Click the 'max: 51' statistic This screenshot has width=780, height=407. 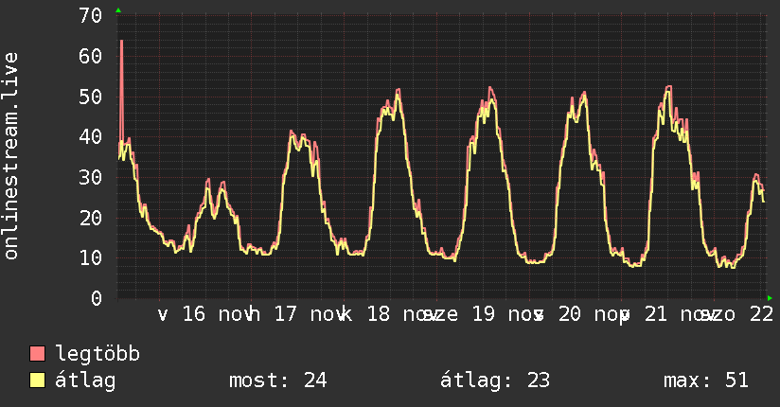706,380
